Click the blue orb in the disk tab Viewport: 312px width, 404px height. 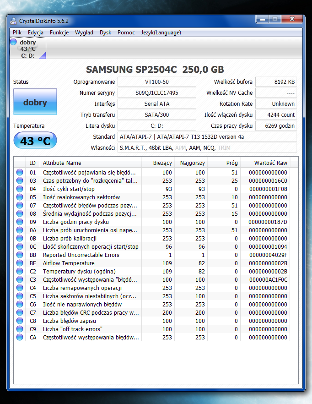(x=13, y=42)
